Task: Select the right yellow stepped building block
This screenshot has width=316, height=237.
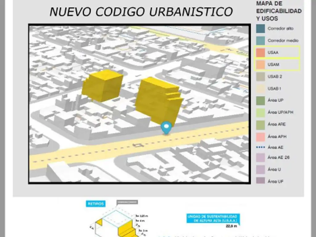Action: (x=159, y=100)
